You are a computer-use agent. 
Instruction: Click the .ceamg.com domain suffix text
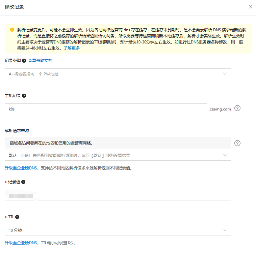(220, 109)
